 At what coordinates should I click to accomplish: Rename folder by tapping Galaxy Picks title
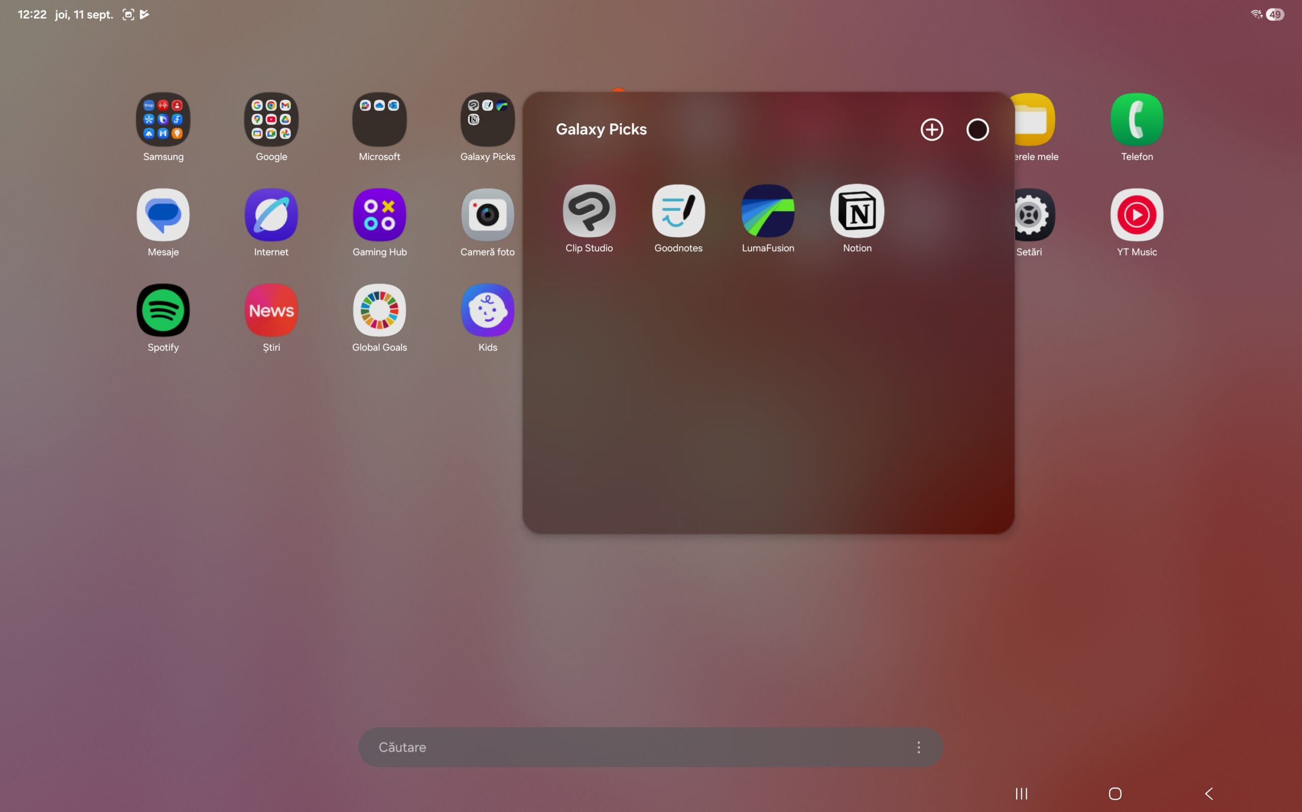coord(601,130)
